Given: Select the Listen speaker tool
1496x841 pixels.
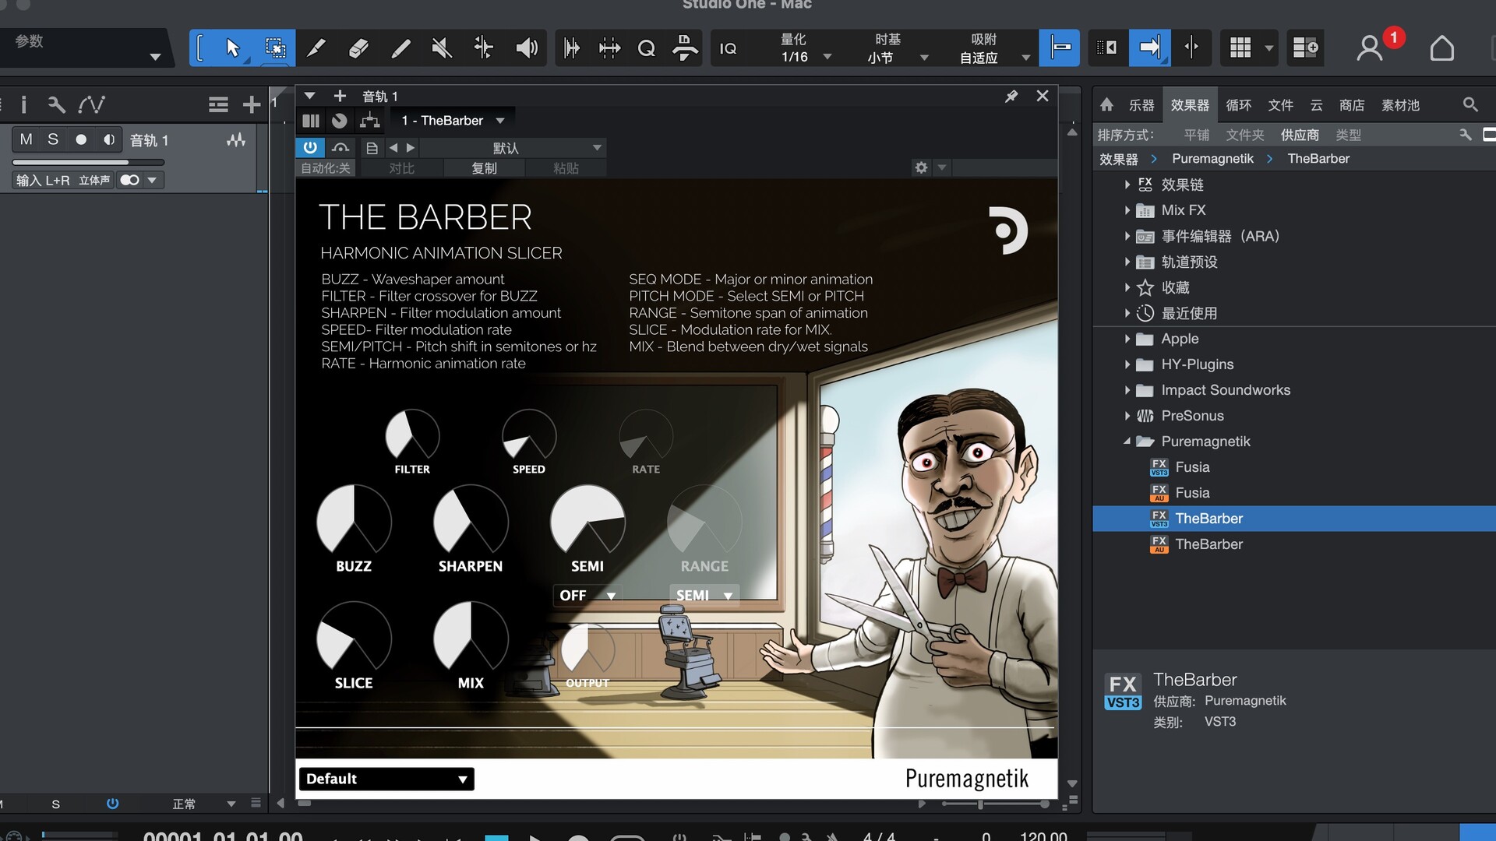Looking at the screenshot, I should 527,48.
